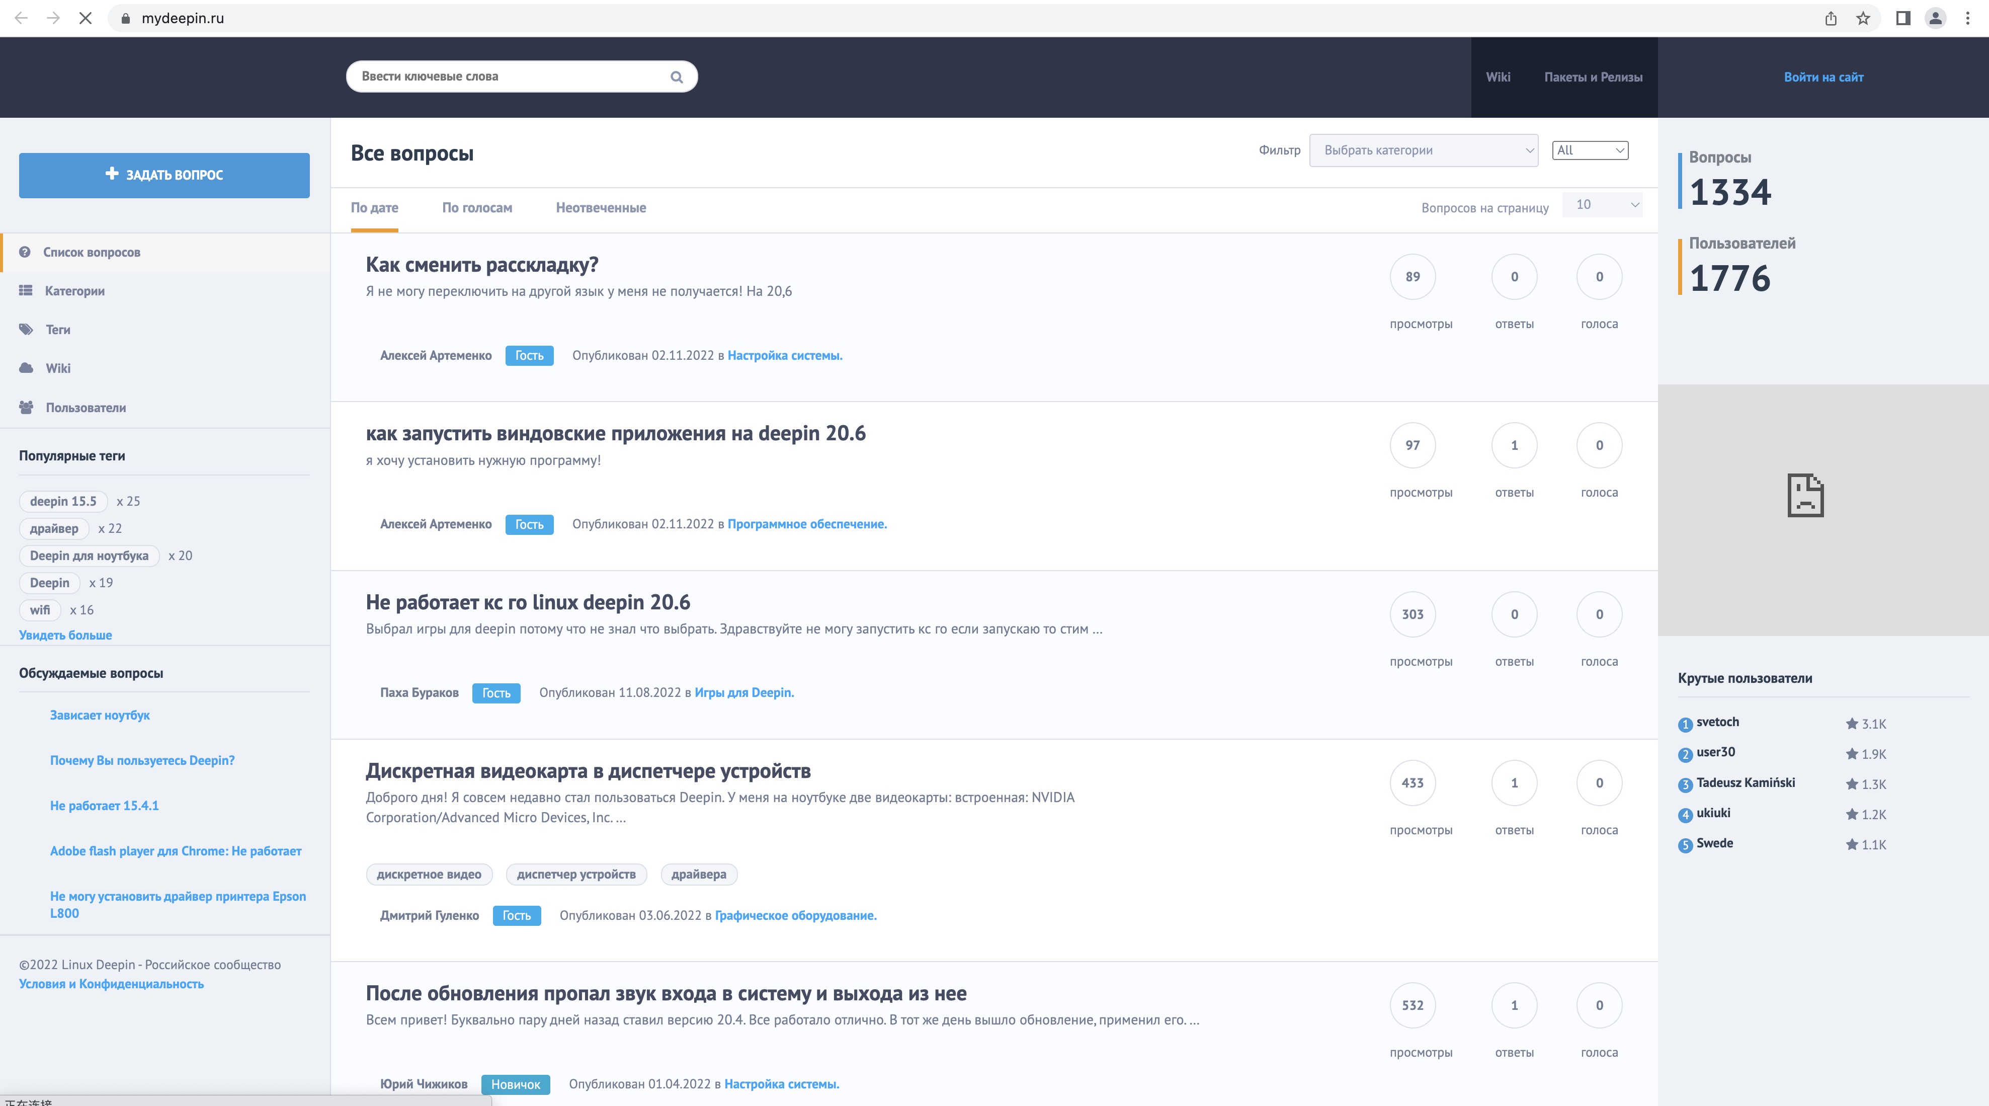Open browser side panel icon

pos(1903,18)
